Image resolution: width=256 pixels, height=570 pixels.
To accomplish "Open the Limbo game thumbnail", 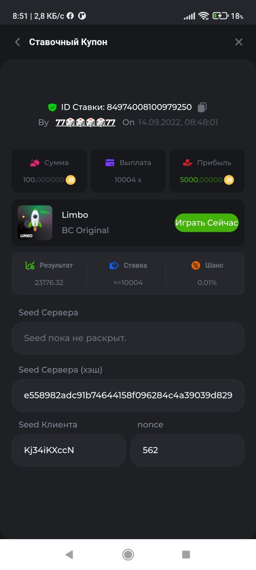I will coord(35,223).
